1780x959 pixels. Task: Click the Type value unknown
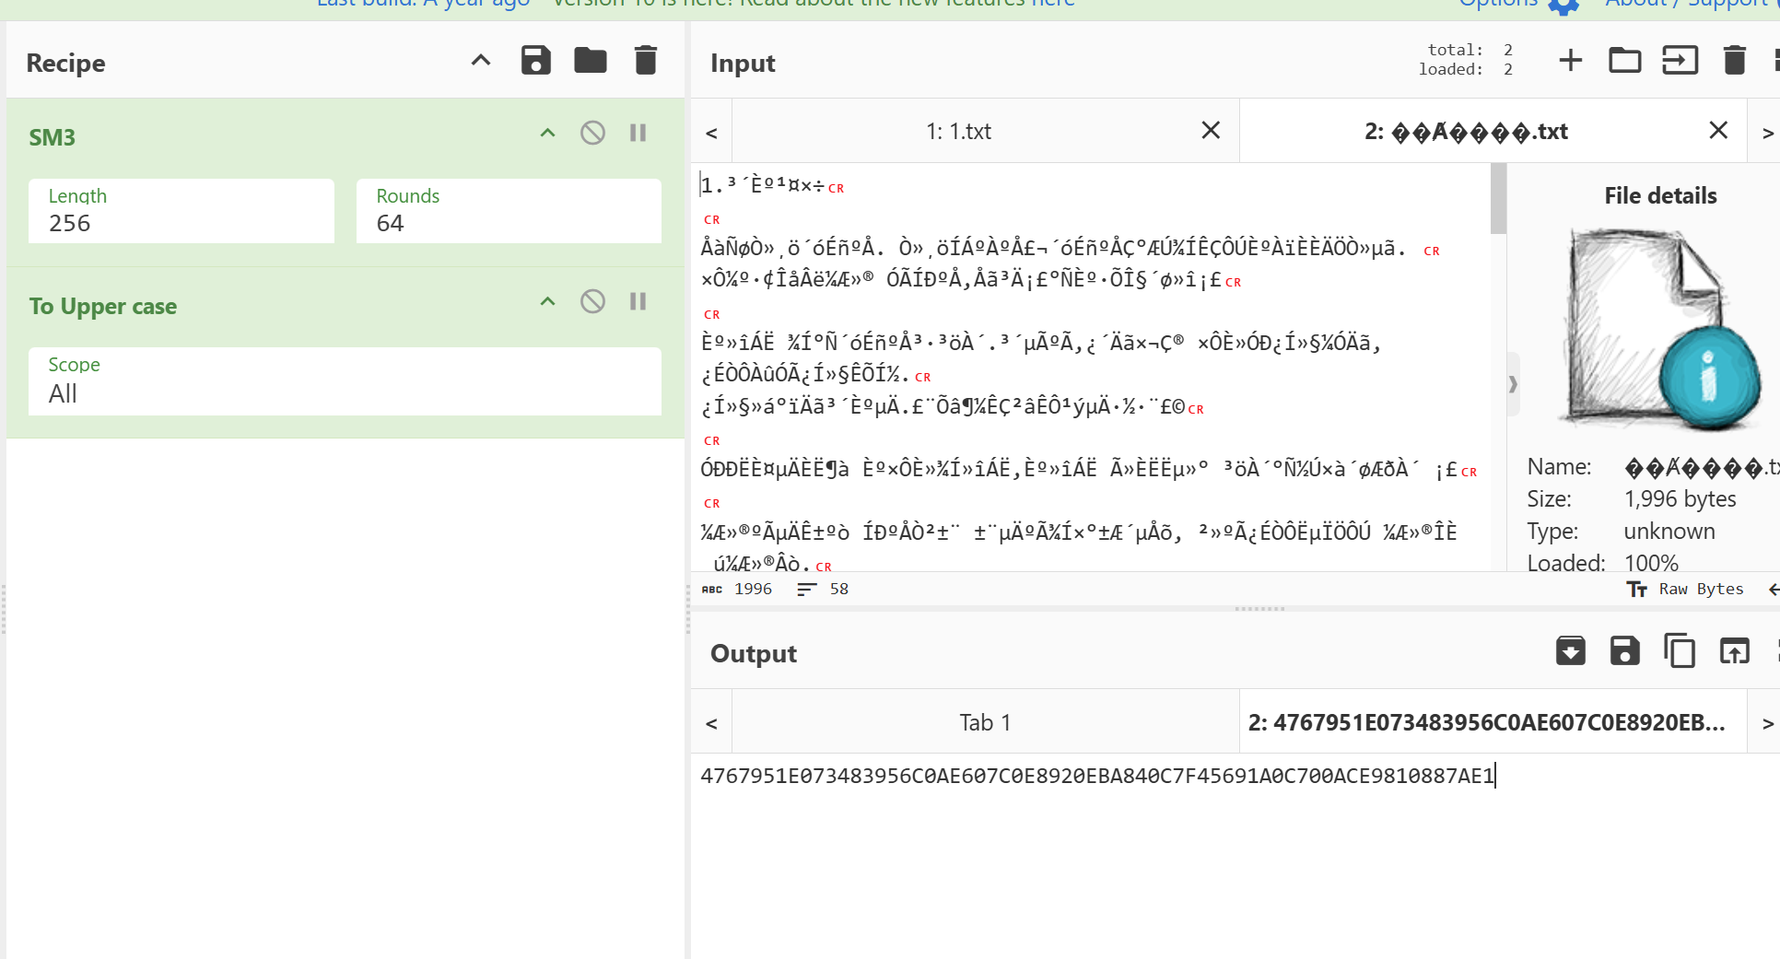1669,532
